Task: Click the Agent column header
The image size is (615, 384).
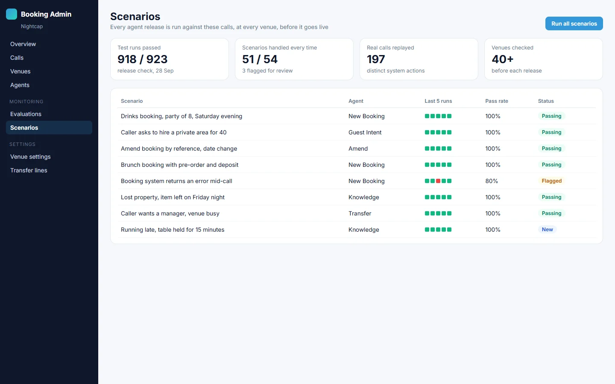Action: [356, 101]
